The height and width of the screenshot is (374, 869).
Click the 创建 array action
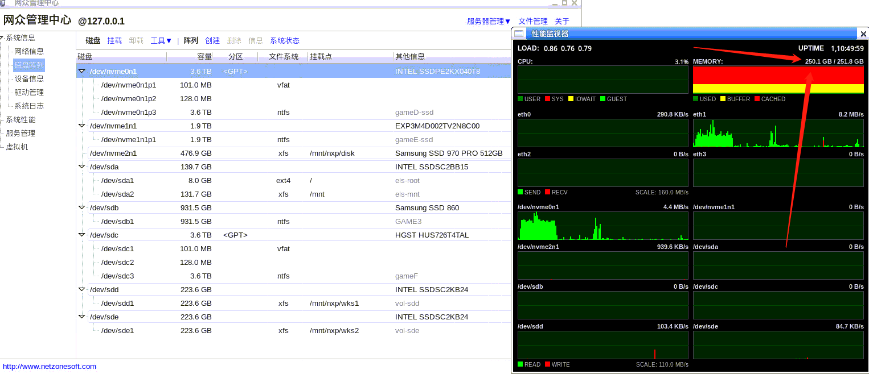point(212,41)
